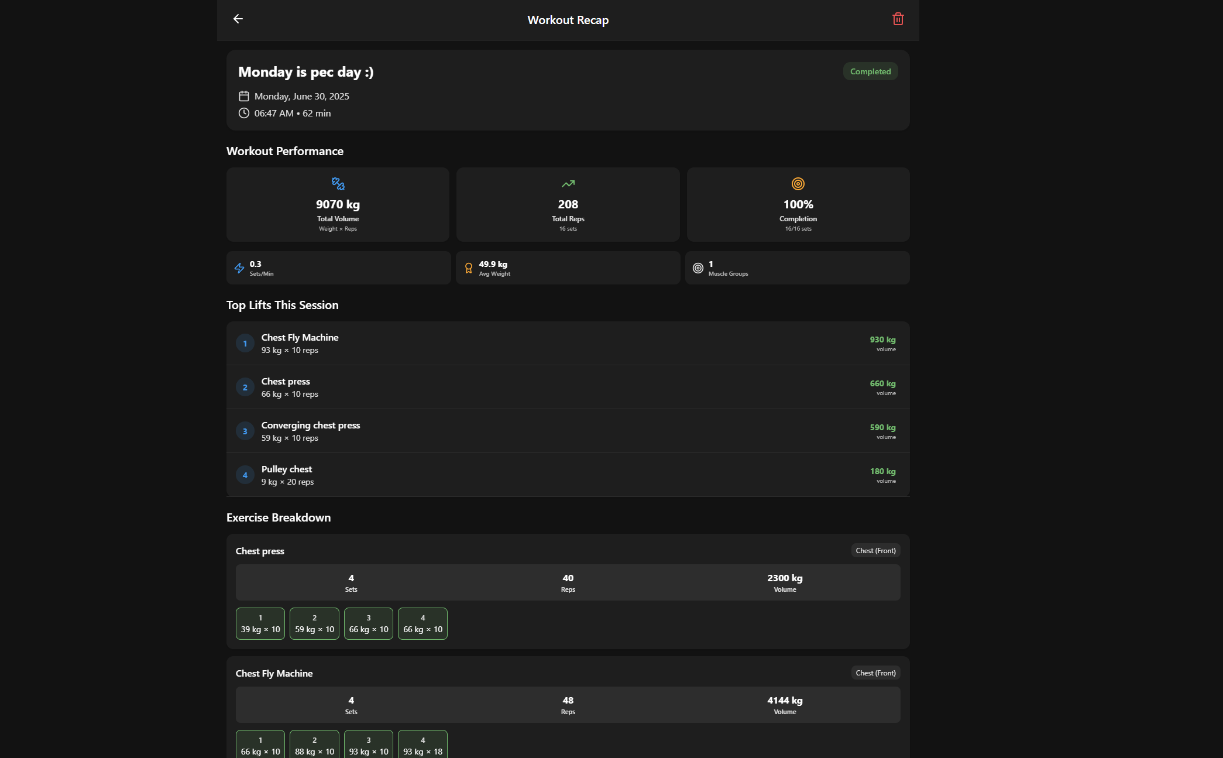Click Chest press set 1 chip 39 kg
This screenshot has width=1223, height=758.
point(260,624)
